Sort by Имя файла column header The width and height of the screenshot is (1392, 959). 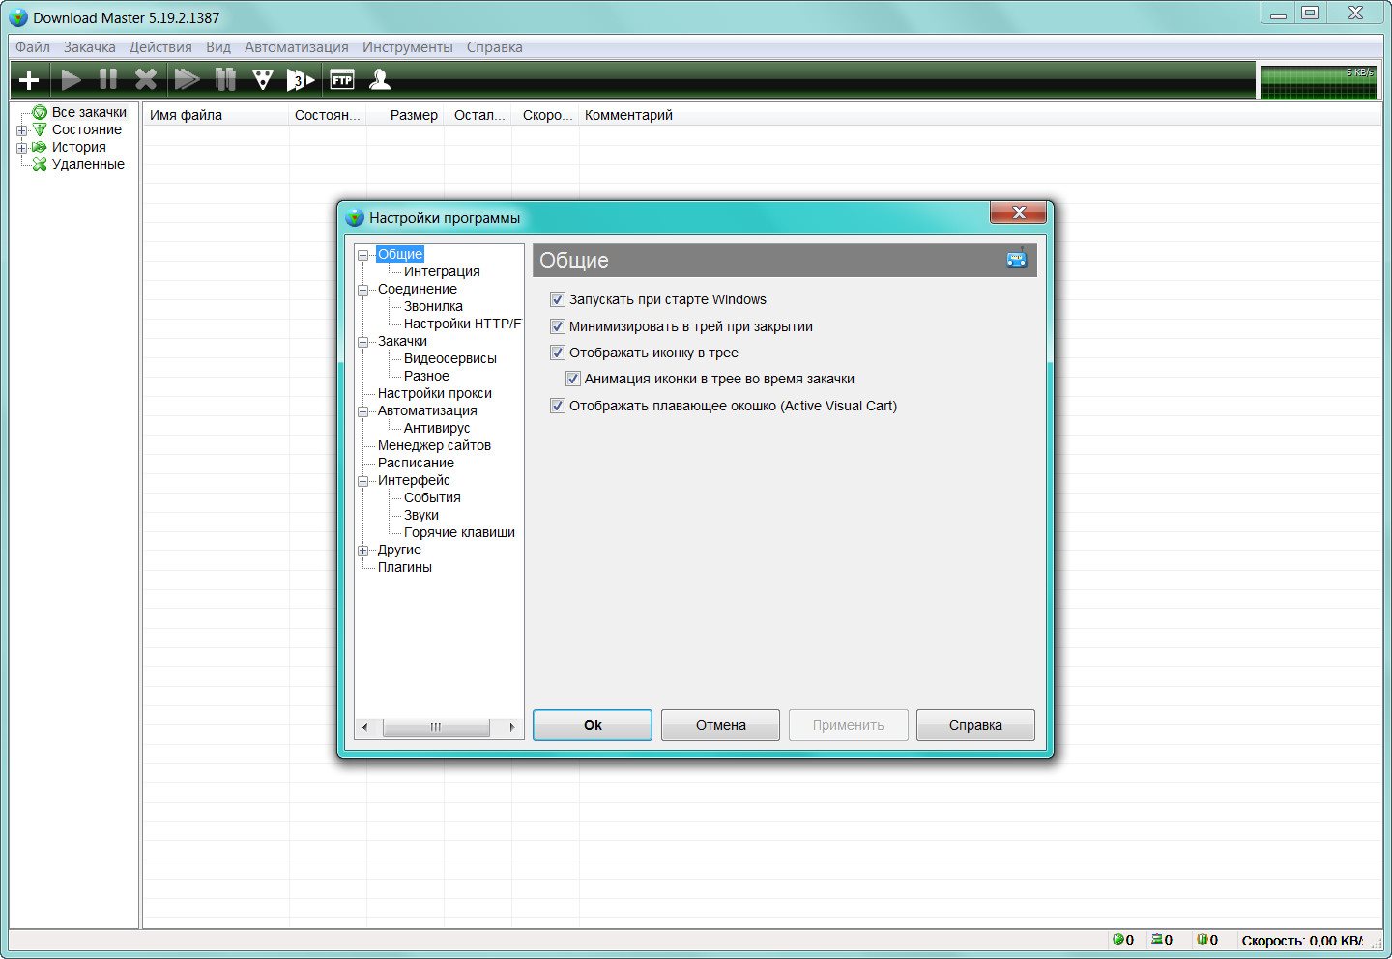pos(217,115)
